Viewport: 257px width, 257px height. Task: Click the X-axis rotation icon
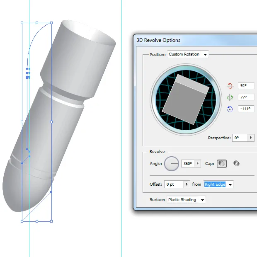coord(230,86)
